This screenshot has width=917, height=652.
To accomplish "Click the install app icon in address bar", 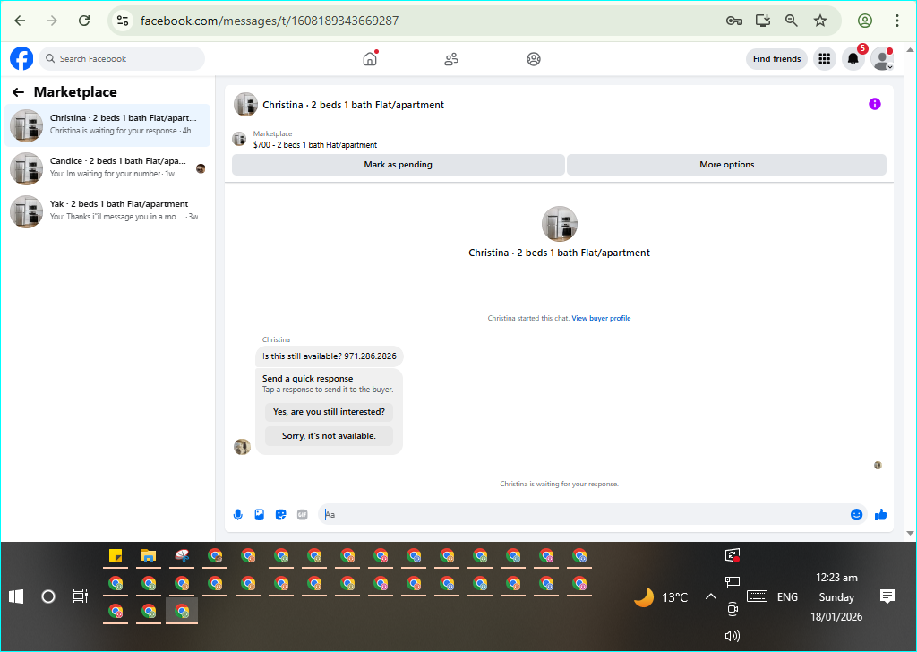I will [763, 21].
